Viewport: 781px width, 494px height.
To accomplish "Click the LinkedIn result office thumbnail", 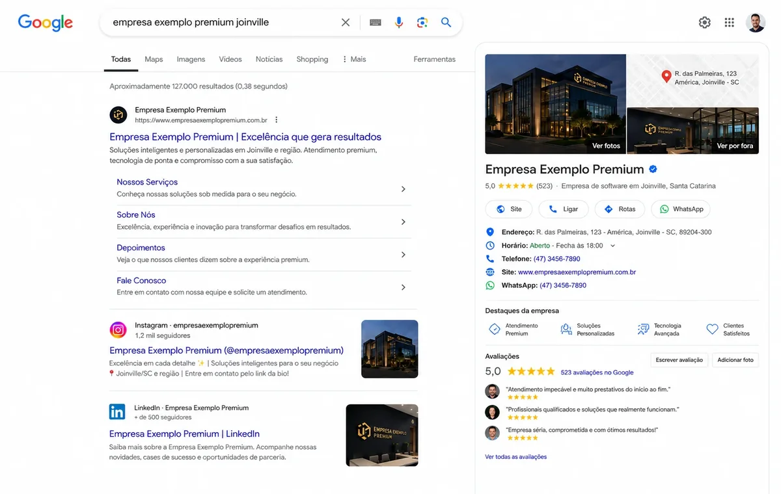I will pos(382,435).
